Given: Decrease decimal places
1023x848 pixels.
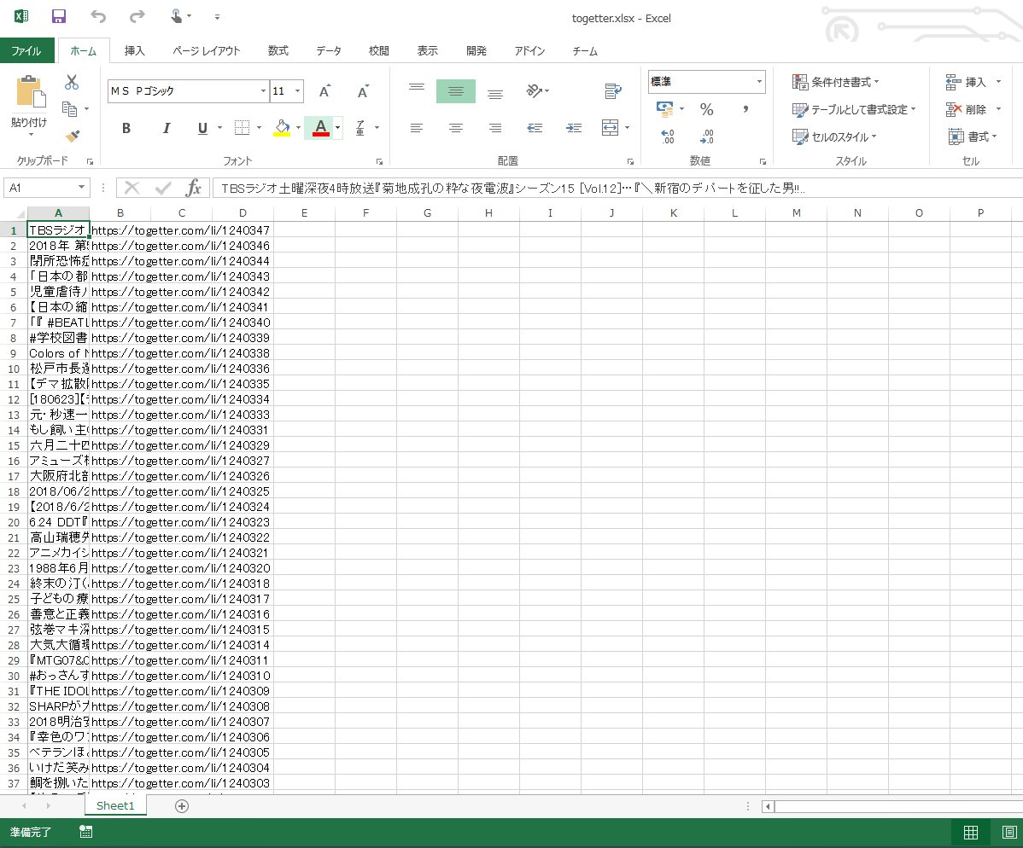Looking at the screenshot, I should pyautogui.click(x=706, y=136).
